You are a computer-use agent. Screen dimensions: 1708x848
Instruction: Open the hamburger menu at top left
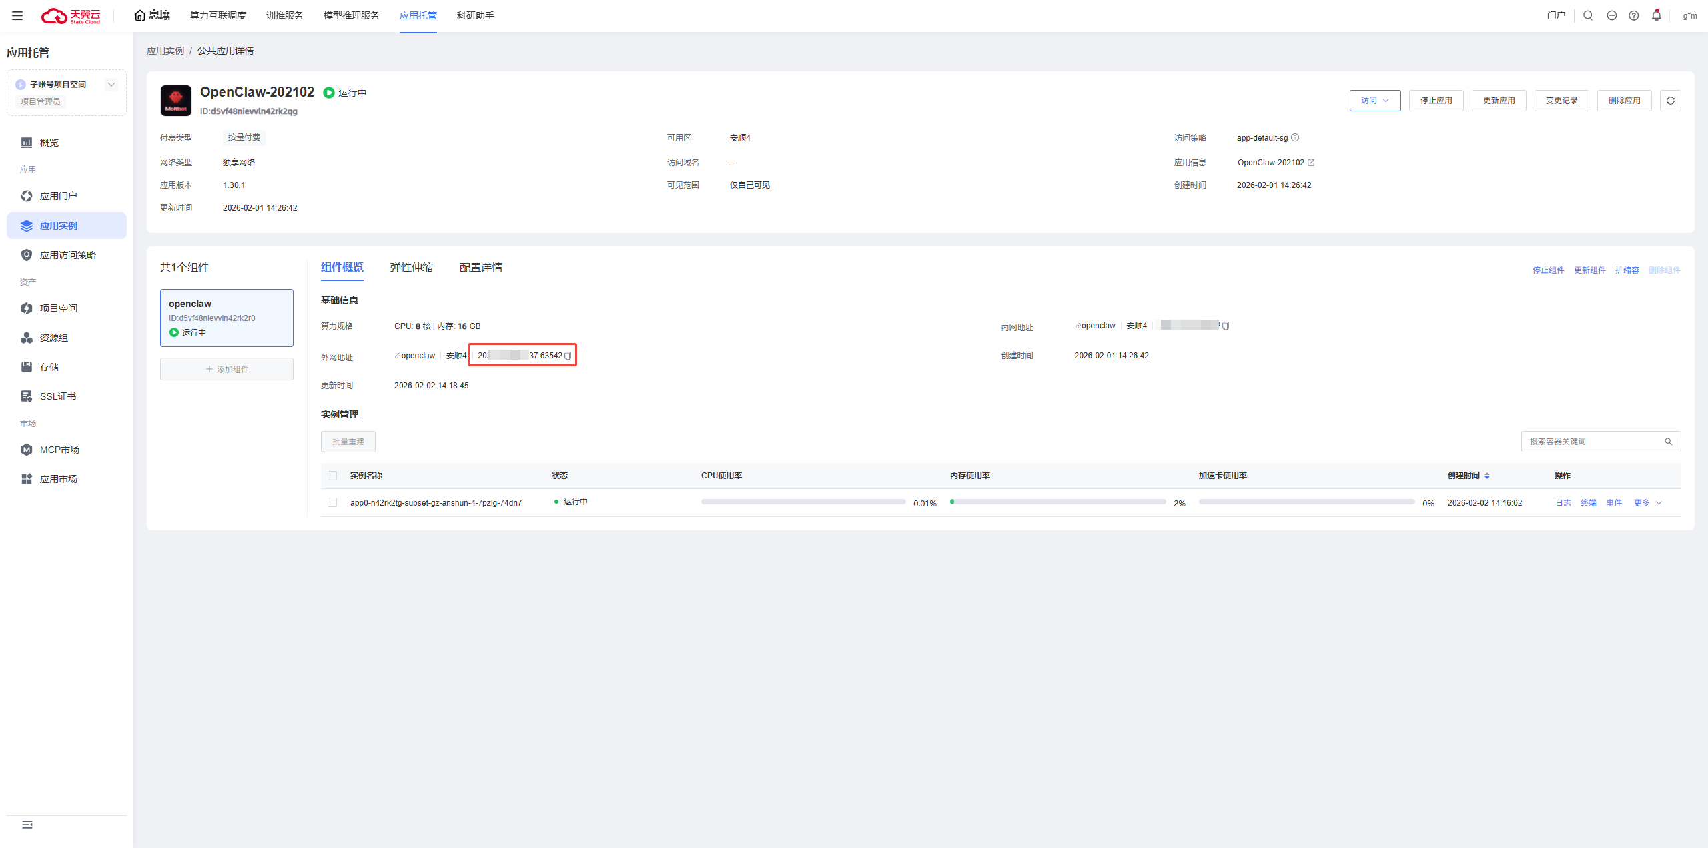click(x=17, y=15)
